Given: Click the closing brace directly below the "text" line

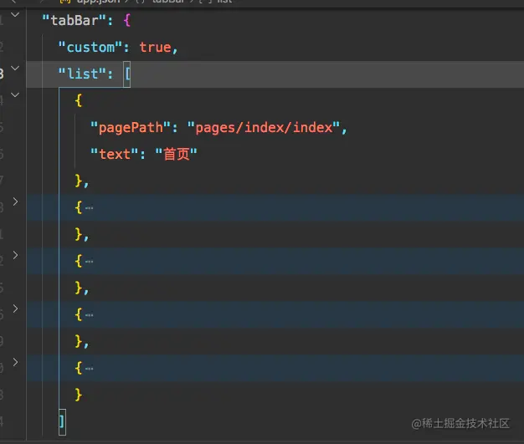Looking at the screenshot, I should 78,181.
